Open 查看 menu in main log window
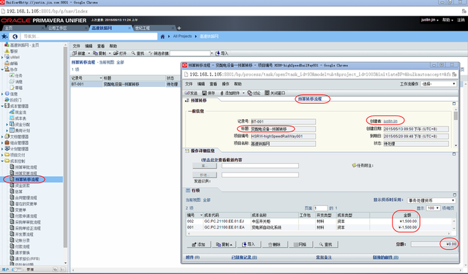Viewport: 468px width, 274px height. coord(101,46)
